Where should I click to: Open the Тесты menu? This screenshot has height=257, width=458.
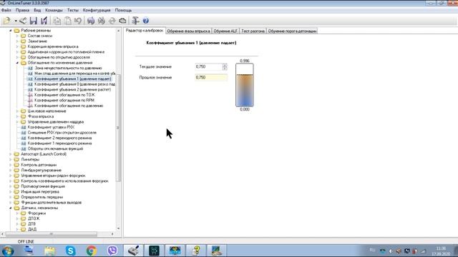tap(73, 10)
